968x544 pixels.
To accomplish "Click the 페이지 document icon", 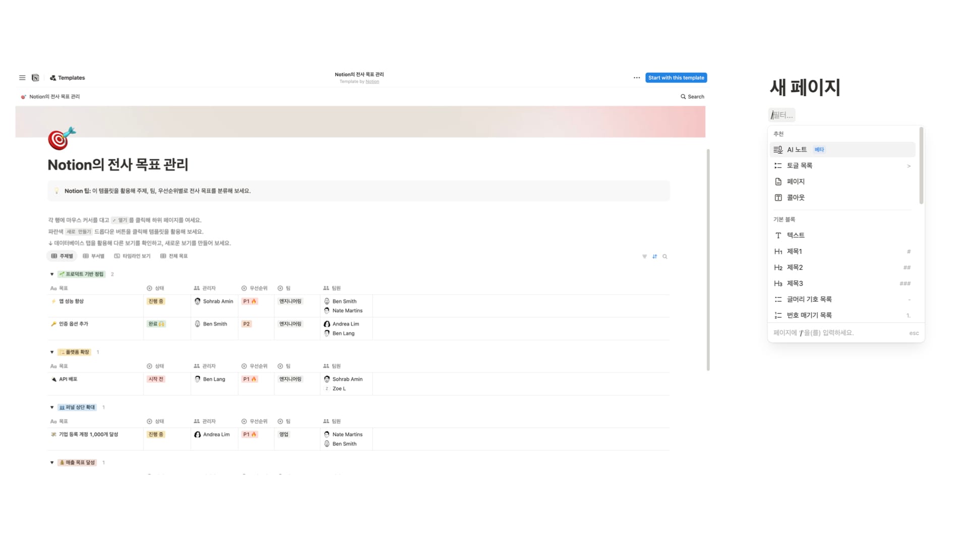I will point(778,181).
